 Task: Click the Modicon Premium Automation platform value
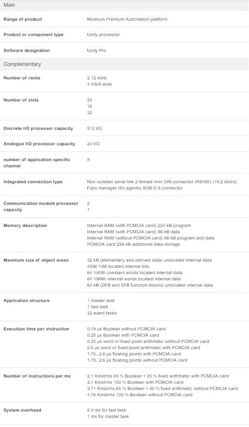[127, 19]
